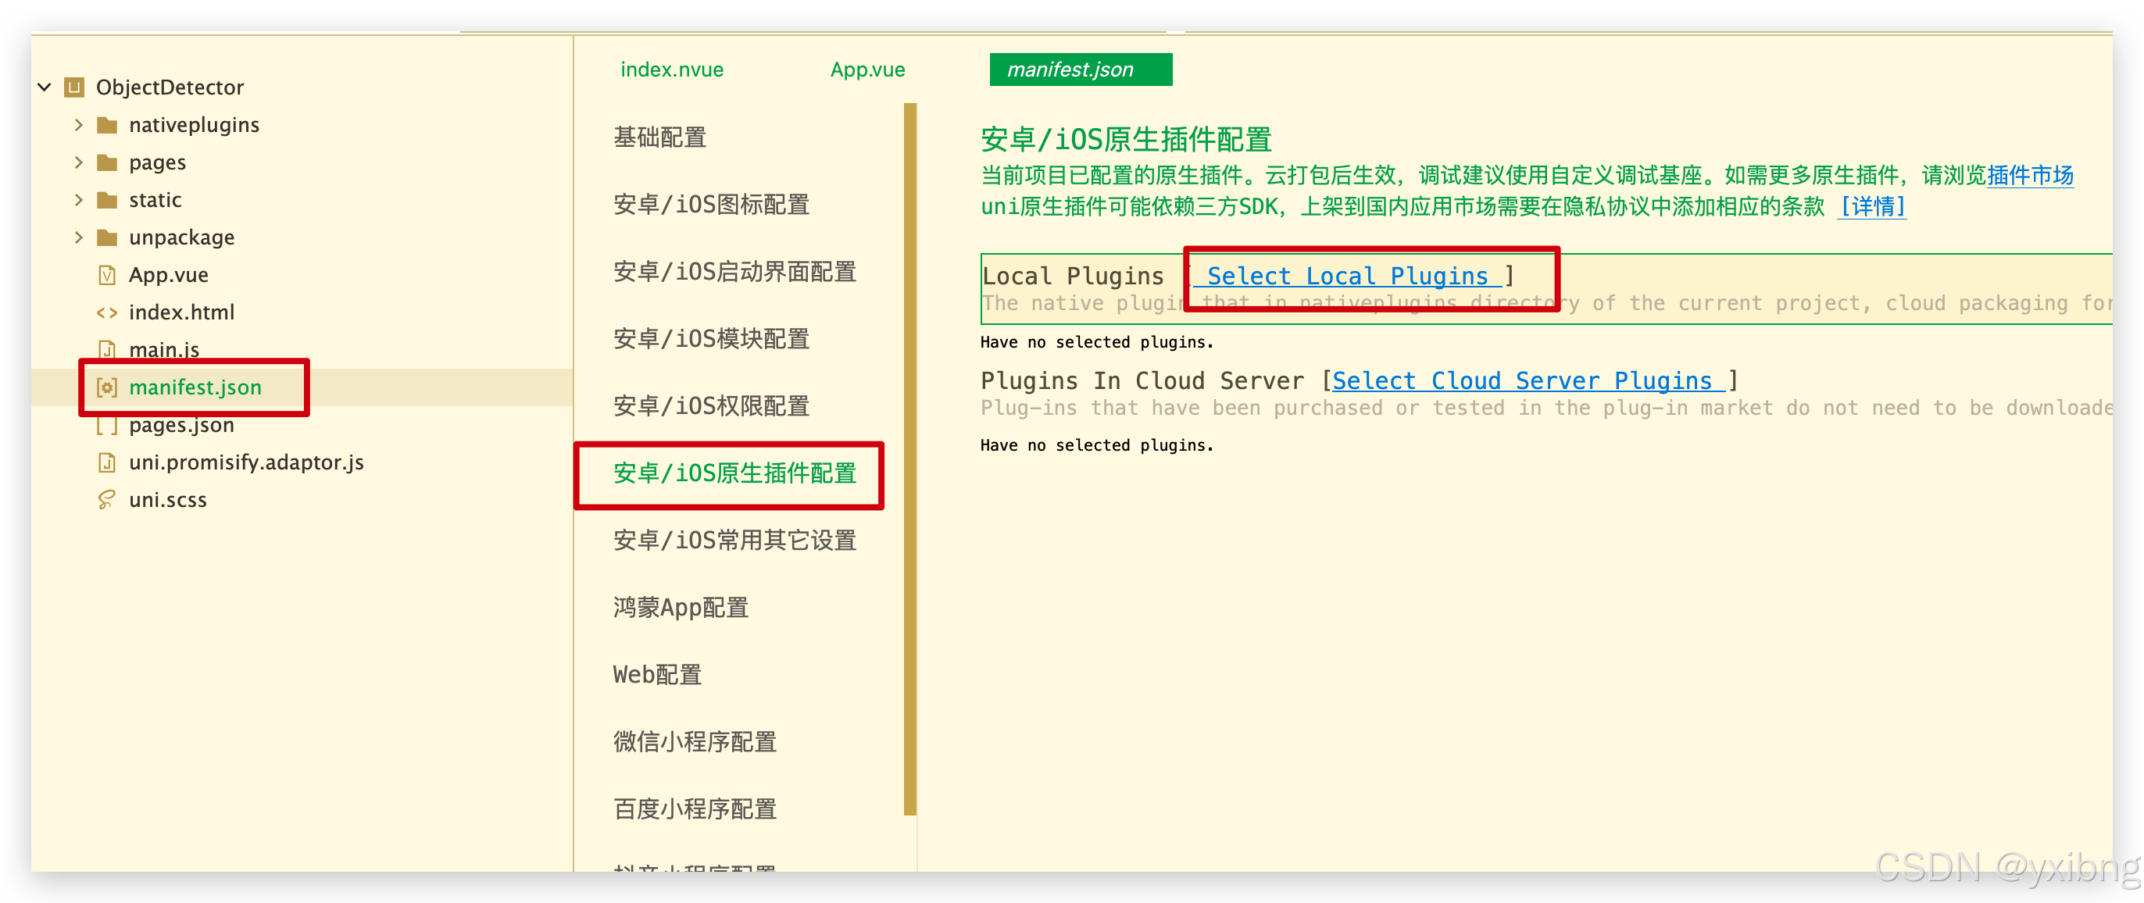This screenshot has height=903, width=2144.
Task: Expand the static folder chevron
Action: pyautogui.click(x=79, y=200)
